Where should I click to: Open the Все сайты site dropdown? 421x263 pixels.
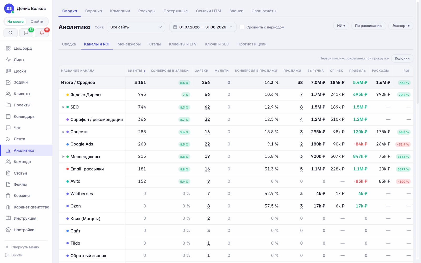pos(136,27)
